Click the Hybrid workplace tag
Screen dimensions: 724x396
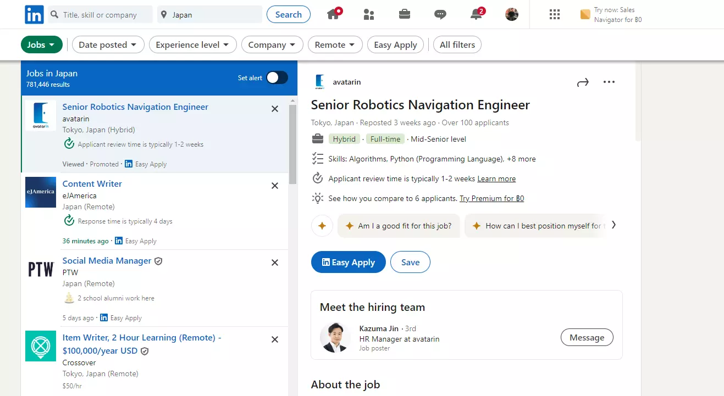(344, 139)
